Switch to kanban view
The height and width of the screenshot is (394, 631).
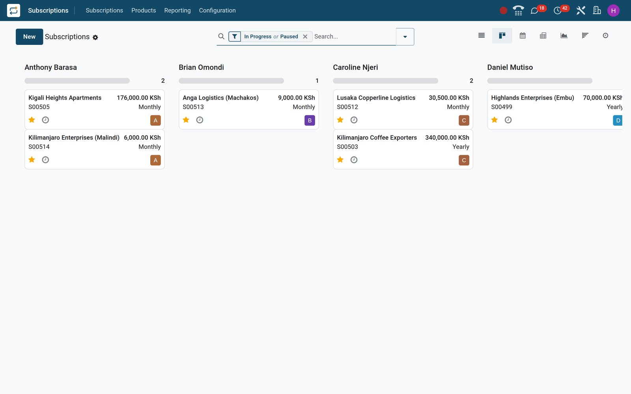[502, 35]
